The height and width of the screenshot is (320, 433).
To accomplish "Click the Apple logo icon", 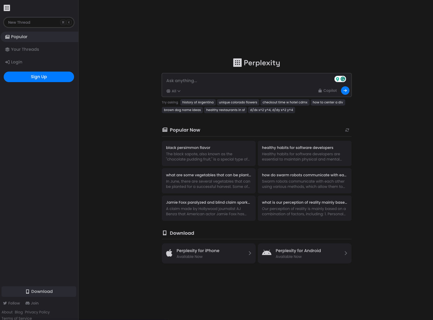I will (169, 253).
